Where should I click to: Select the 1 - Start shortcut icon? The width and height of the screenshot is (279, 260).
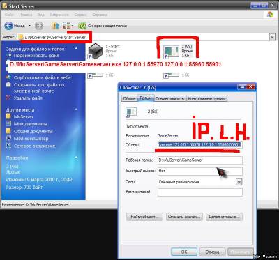pos(96,51)
